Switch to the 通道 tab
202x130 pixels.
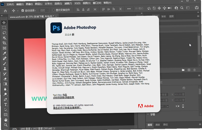158,125
